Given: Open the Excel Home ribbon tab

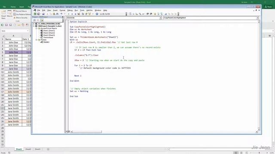Looking at the screenshot, I should tap(13, 7).
